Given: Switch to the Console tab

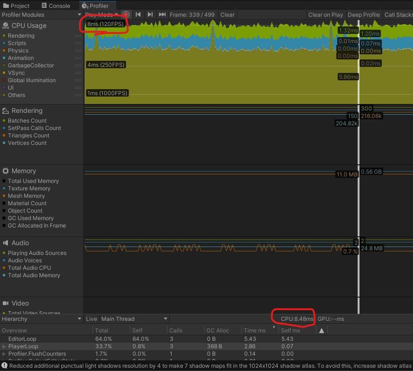Looking at the screenshot, I should (x=56, y=6).
